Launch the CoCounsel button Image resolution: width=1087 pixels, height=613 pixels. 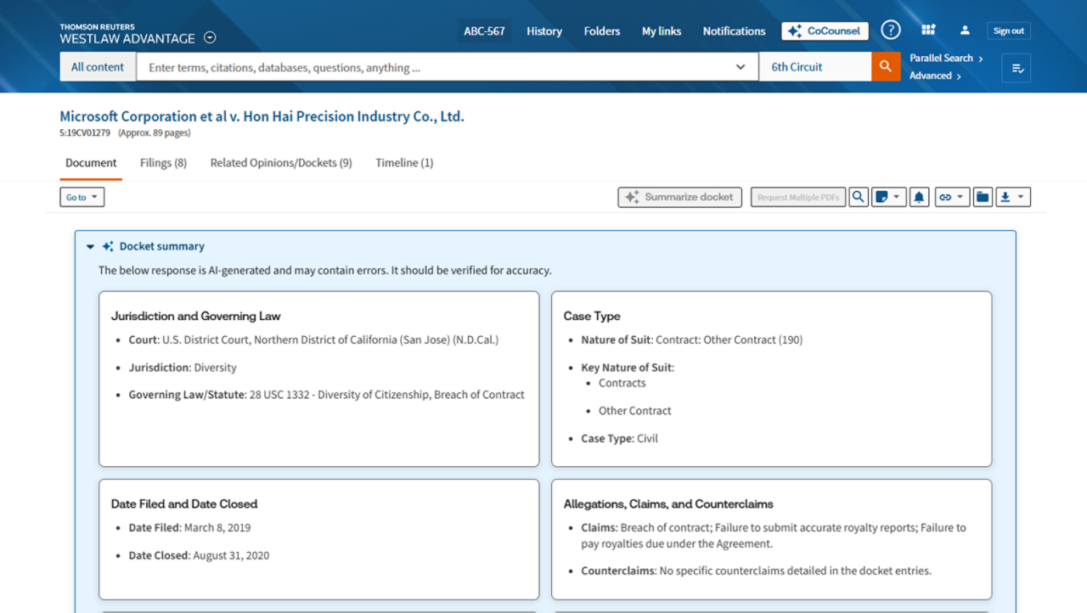coord(825,31)
